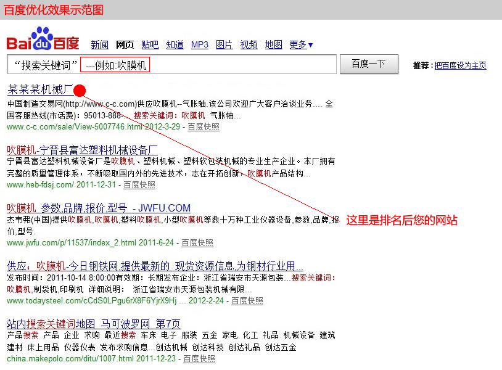Click snippet starting 产品搜索 产品 企业
Viewport: 502px width, 370px height.
(171, 341)
